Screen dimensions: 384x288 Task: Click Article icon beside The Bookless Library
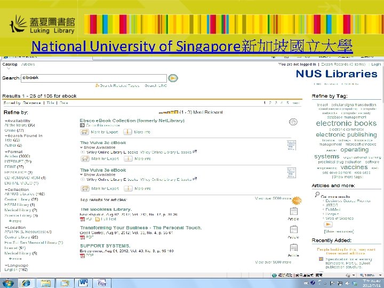294,211
